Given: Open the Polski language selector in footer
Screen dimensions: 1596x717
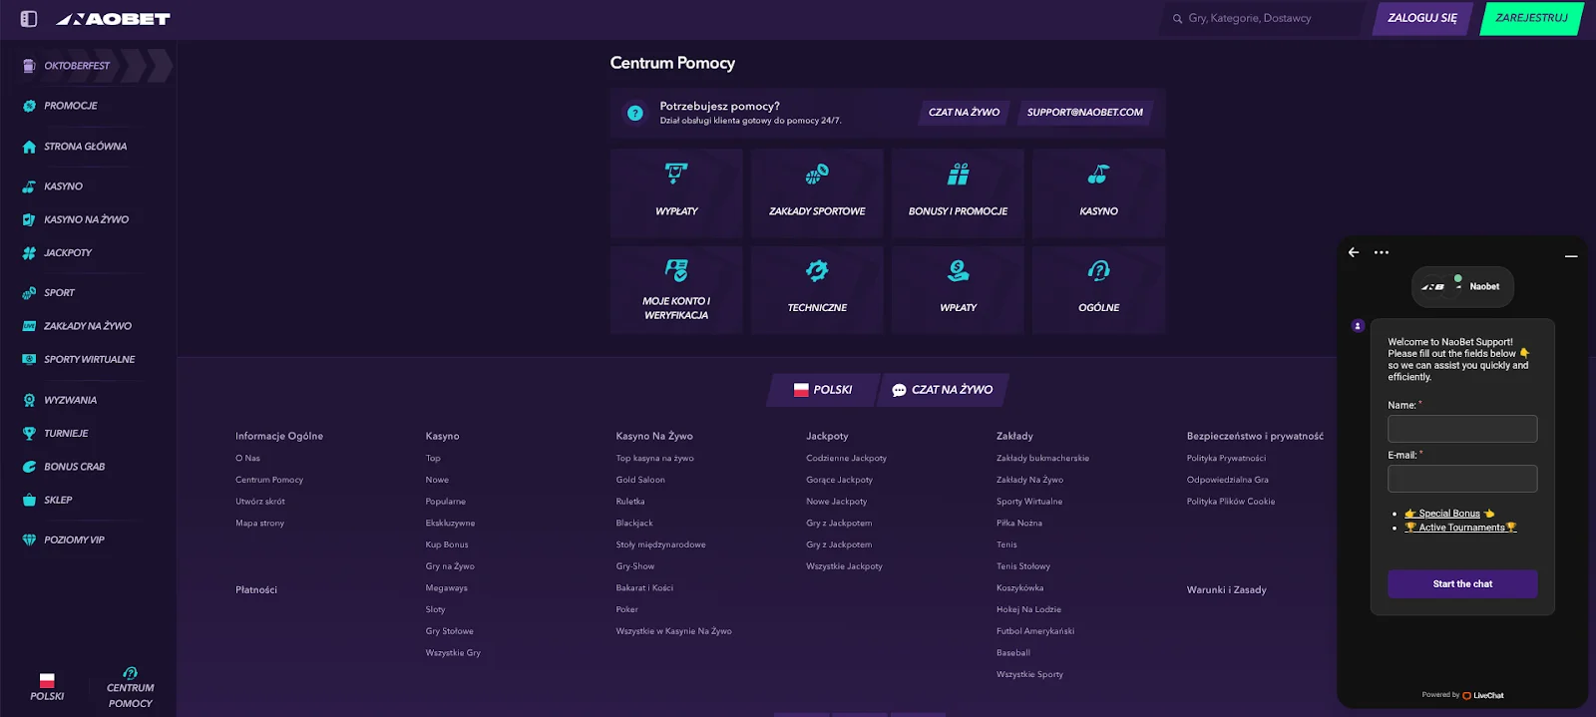Looking at the screenshot, I should click(x=823, y=390).
